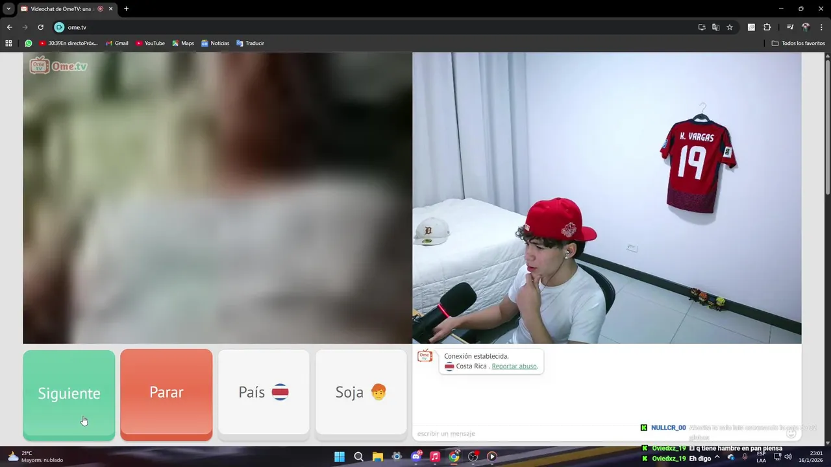Open the Noticias bookmark
The image size is (831, 467).
pos(215,43)
